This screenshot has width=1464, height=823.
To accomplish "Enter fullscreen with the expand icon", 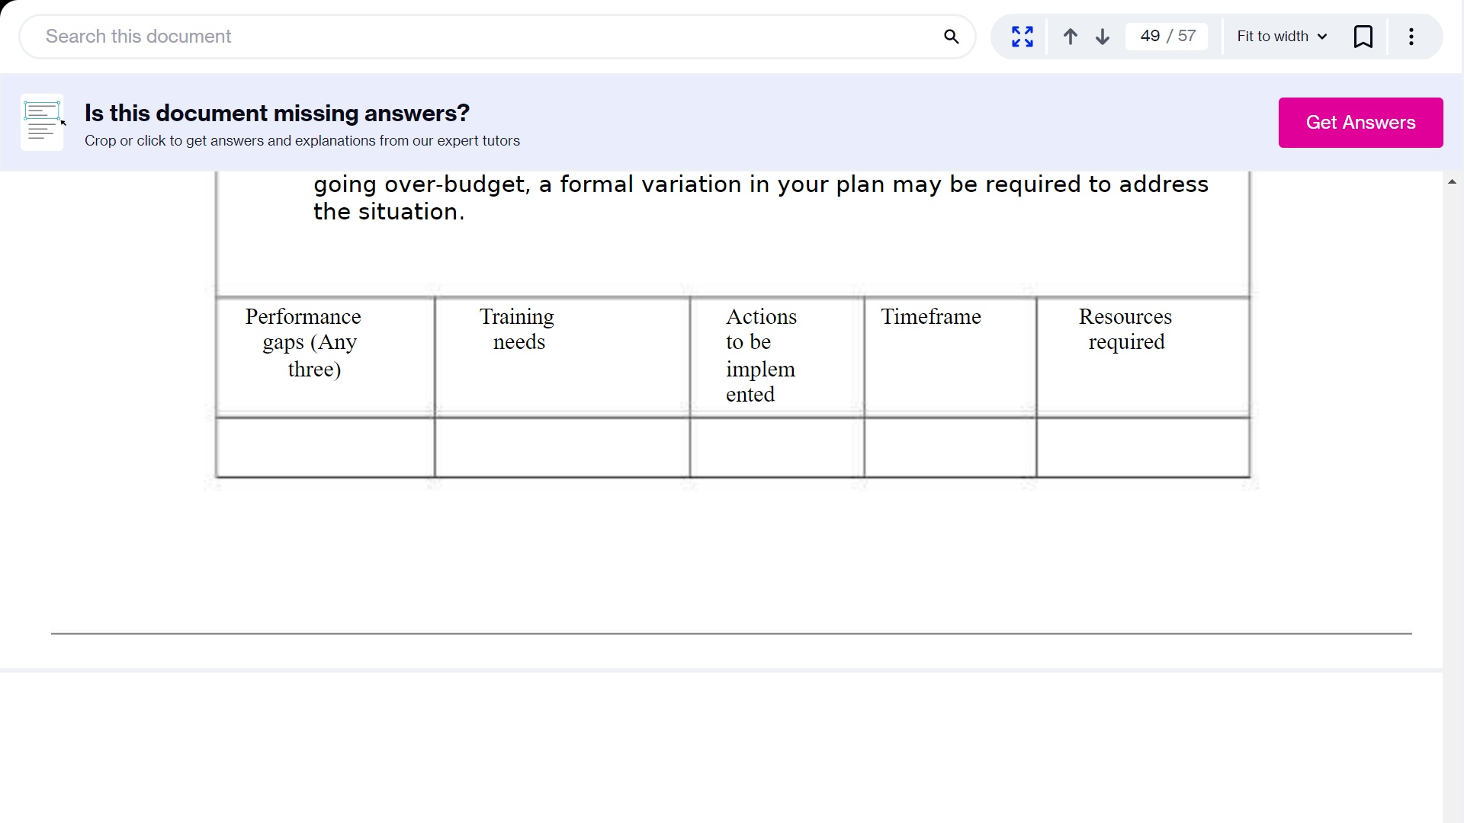I will coord(1022,37).
